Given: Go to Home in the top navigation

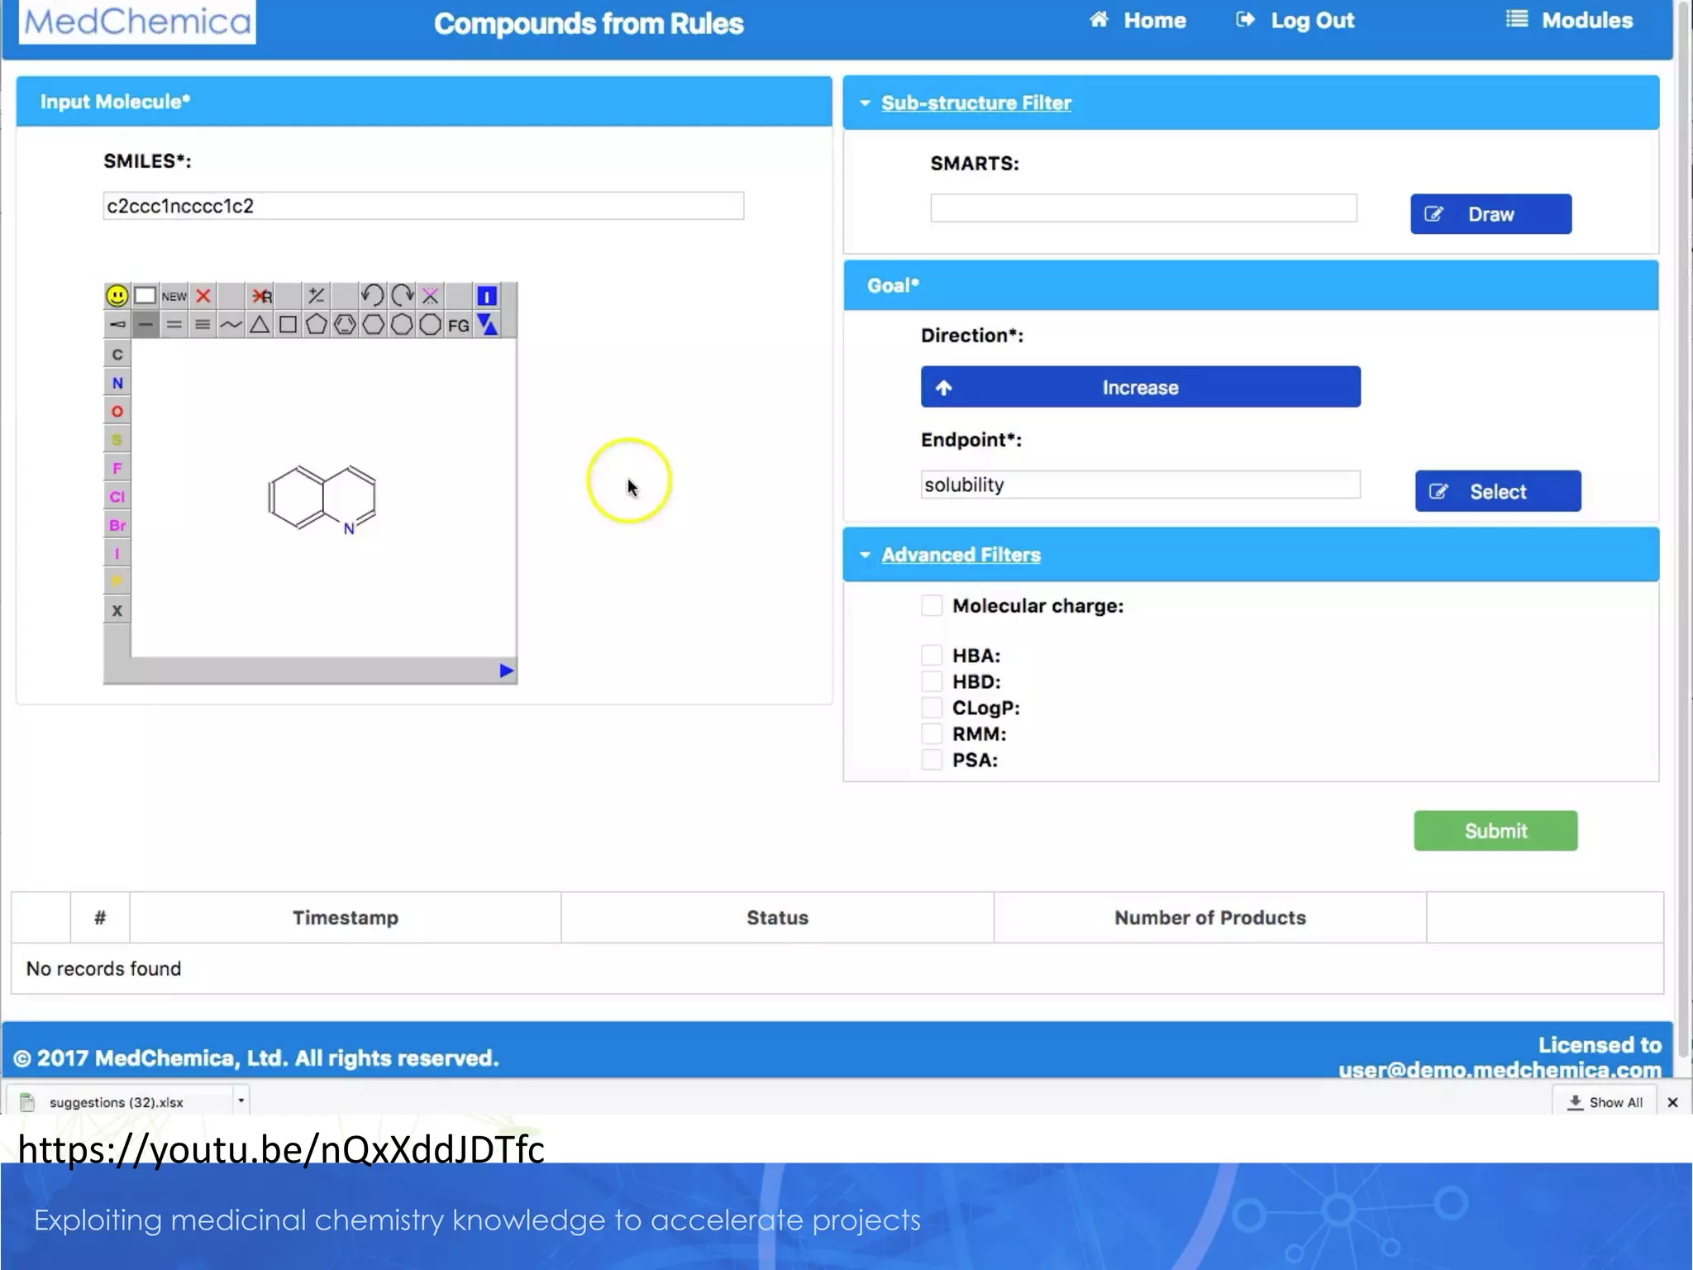Looking at the screenshot, I should pos(1138,21).
